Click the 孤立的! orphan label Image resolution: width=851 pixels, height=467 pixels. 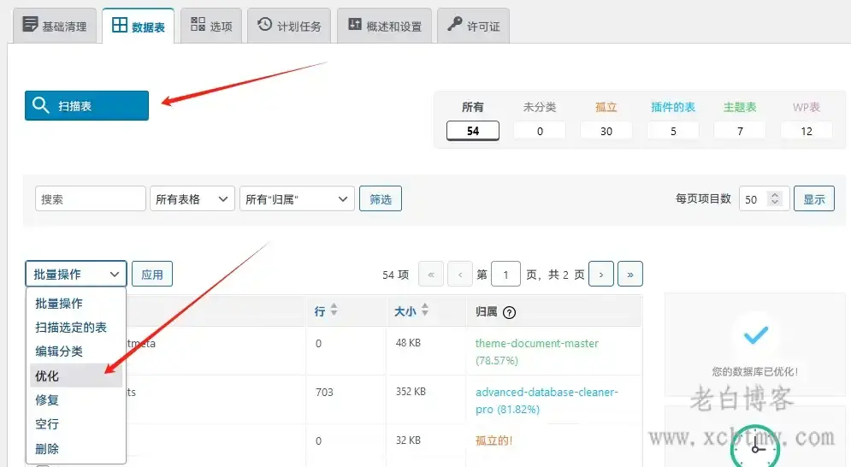point(493,440)
